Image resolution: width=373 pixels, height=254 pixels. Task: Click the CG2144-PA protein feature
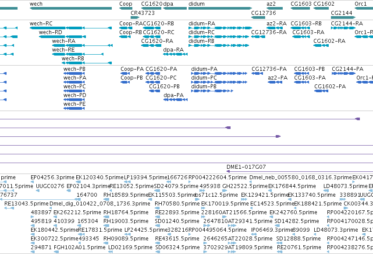(x=344, y=73)
